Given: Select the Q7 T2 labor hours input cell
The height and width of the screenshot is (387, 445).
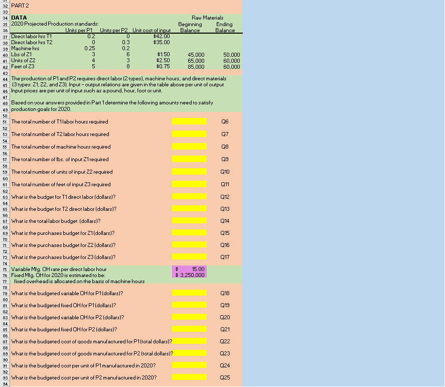Looking at the screenshot, I should pyautogui.click(x=190, y=134).
